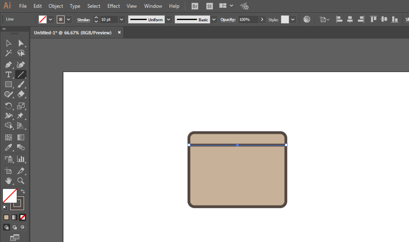The width and height of the screenshot is (409, 242).
Task: Click the Recolor Artwork wheel icon
Action: click(307, 19)
